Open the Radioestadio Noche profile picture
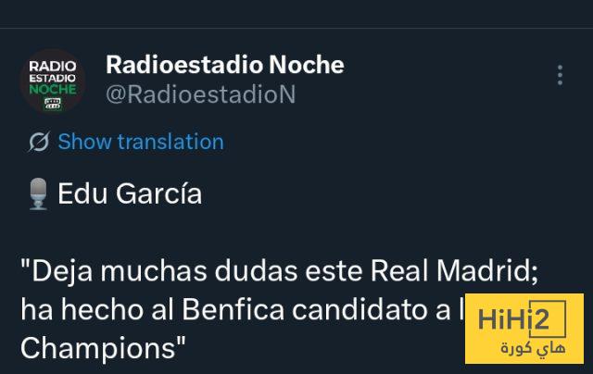Screen dimensions: 593x374 [53, 81]
